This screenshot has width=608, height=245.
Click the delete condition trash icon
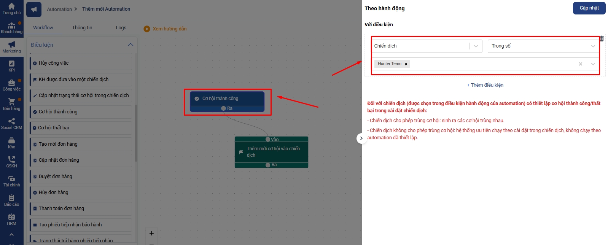point(602,38)
